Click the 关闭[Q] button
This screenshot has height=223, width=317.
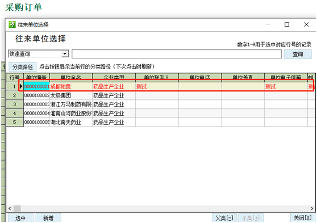(302, 218)
